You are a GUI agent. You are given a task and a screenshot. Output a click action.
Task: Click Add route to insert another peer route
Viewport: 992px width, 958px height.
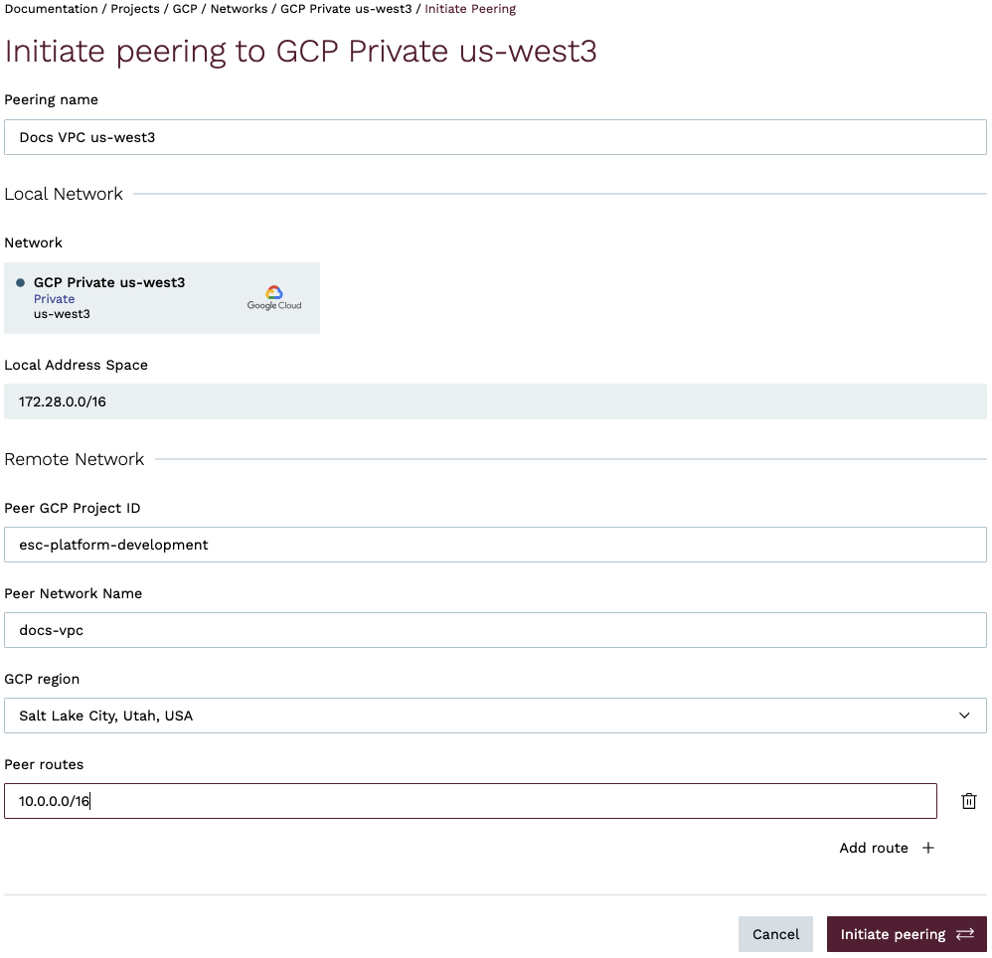pos(874,848)
